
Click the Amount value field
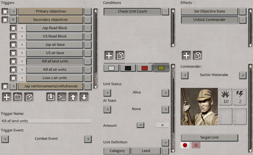[x=163, y=125]
